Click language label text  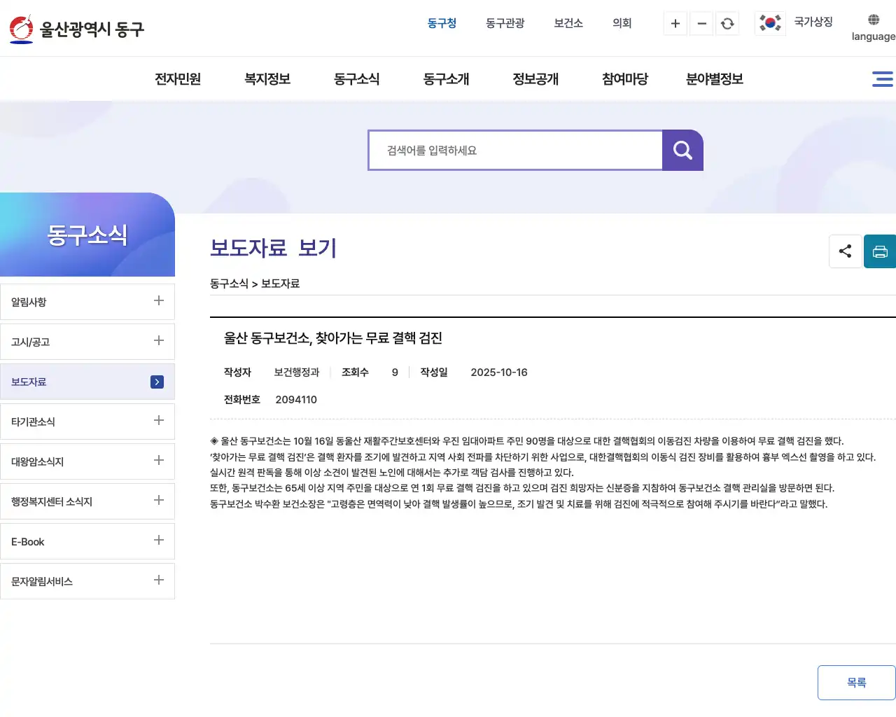(874, 36)
